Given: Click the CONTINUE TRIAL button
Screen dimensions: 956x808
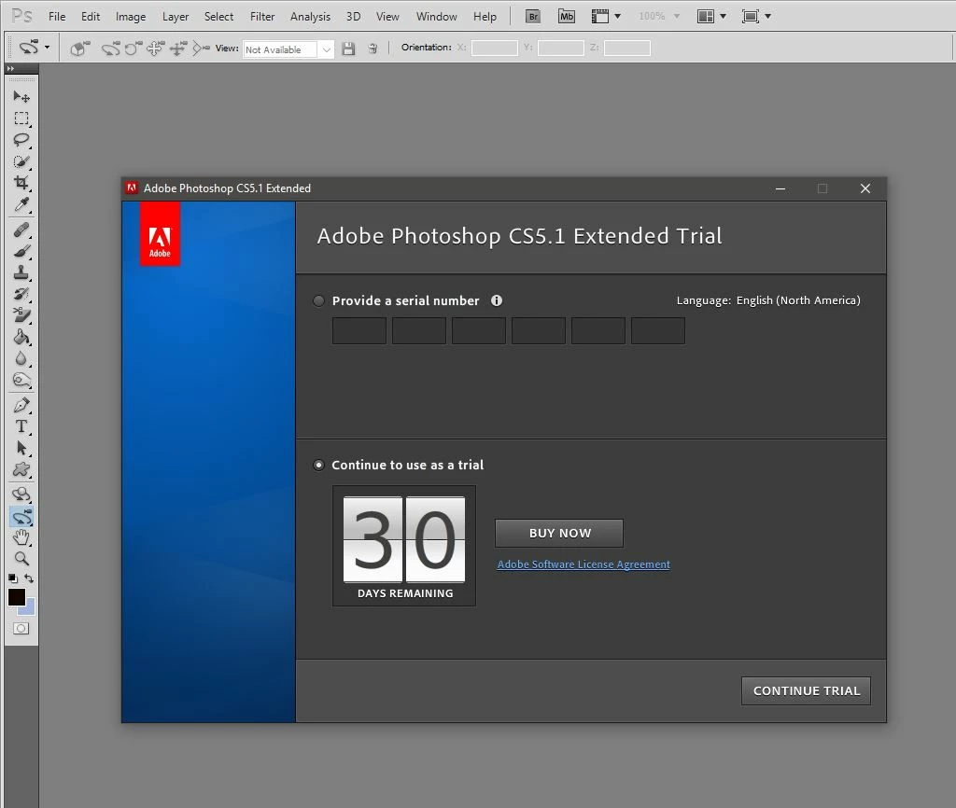Looking at the screenshot, I should pos(806,691).
